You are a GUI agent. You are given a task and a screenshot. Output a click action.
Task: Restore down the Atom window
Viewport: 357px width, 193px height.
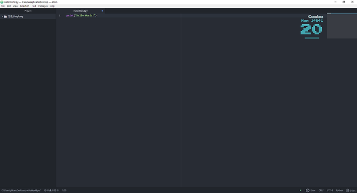tap(344, 2)
